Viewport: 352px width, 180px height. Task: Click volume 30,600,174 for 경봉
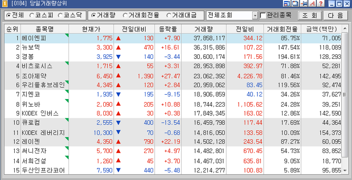(x=209, y=57)
